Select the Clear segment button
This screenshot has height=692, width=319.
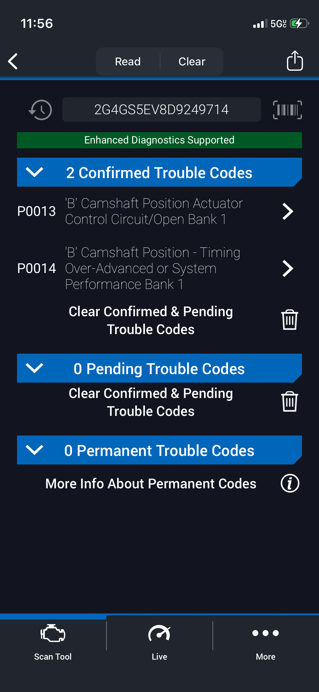coord(192,61)
